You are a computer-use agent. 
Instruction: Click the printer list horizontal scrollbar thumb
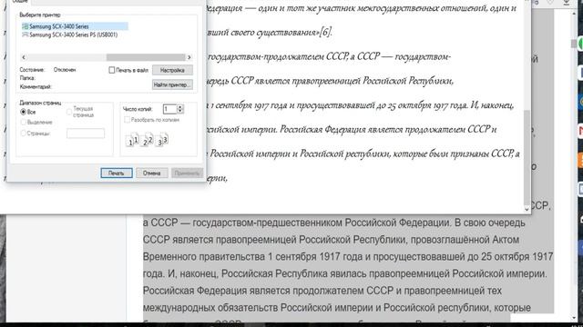146,57
